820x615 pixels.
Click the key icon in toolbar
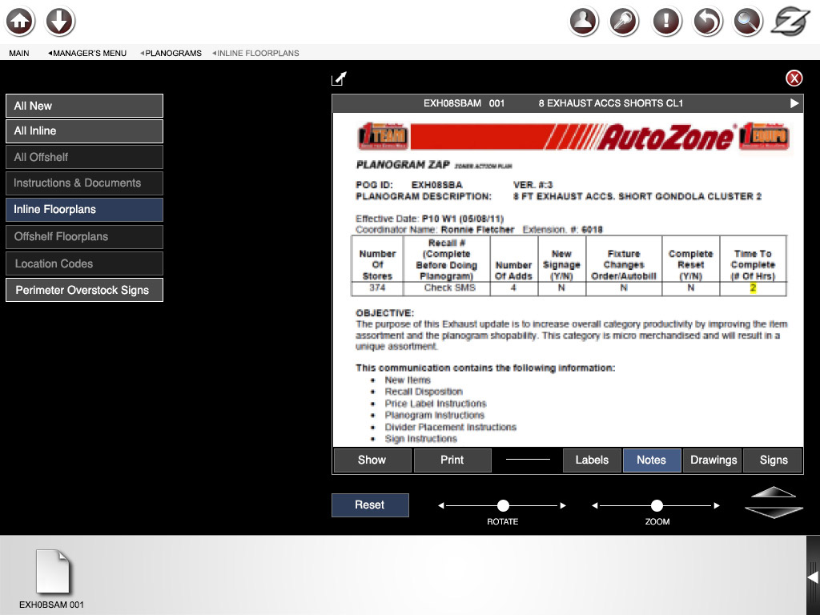pyautogui.click(x=625, y=22)
